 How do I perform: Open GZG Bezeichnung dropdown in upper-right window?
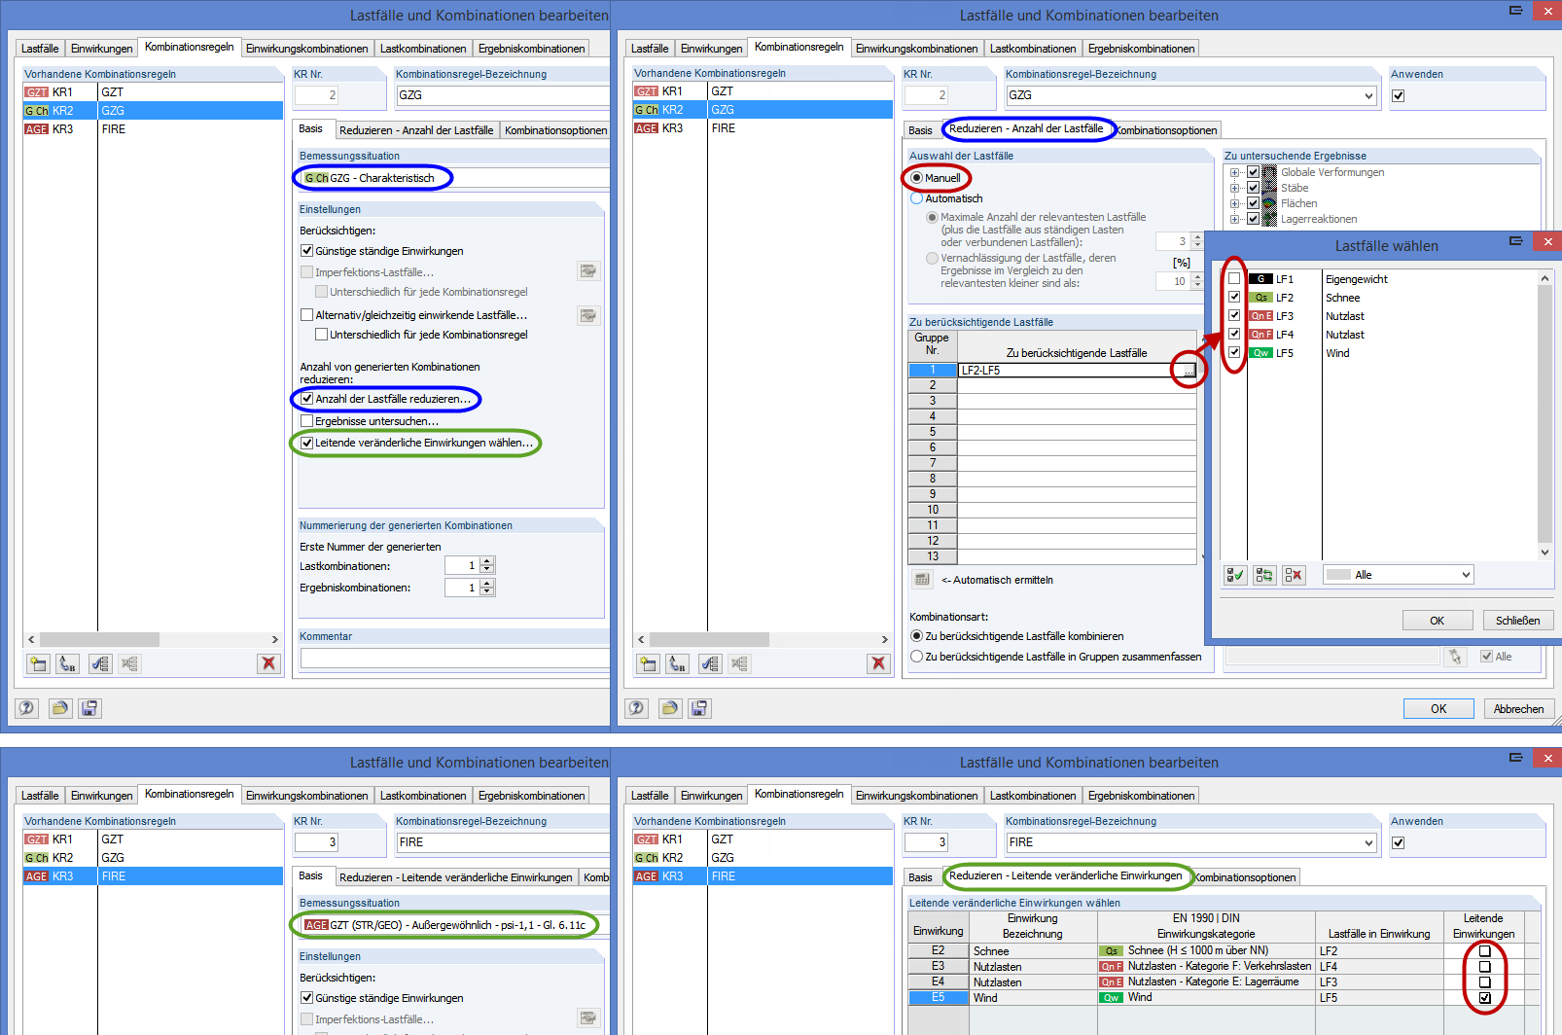pyautogui.click(x=1368, y=95)
